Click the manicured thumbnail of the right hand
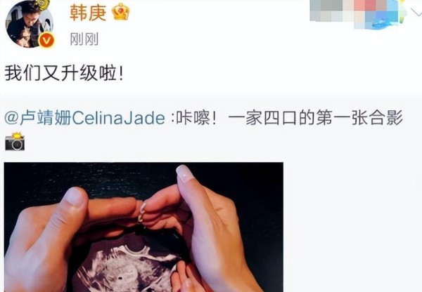Image resolution: width=422 pixels, height=292 pixels. (185, 173)
